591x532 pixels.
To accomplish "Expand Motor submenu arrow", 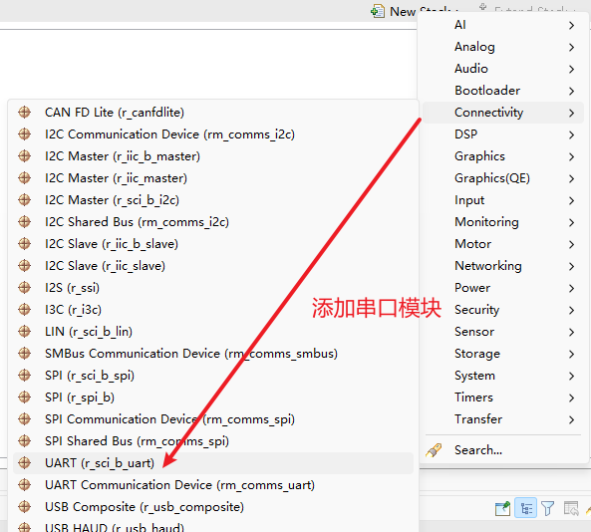I will [571, 244].
